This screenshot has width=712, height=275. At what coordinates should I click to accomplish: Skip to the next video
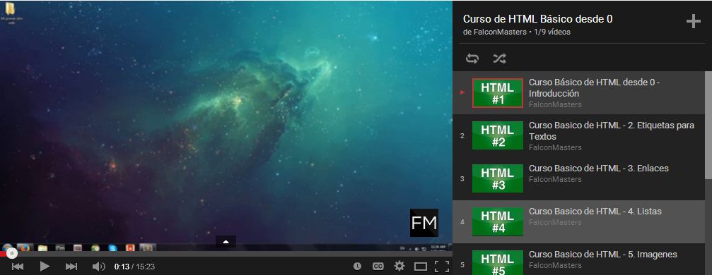click(x=71, y=267)
